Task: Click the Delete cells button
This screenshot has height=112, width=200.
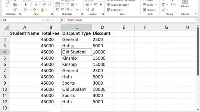Action: (x=148, y=5)
